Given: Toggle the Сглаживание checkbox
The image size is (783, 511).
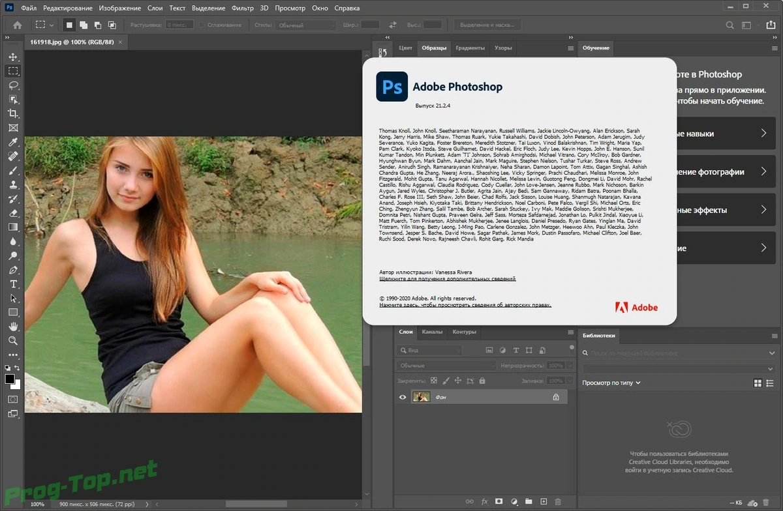Looking at the screenshot, I should click(203, 25).
